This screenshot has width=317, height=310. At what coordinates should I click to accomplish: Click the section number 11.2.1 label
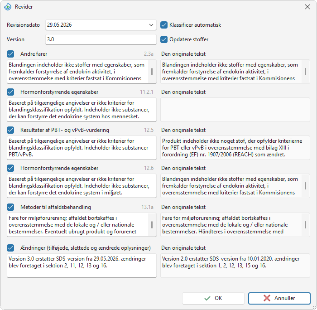click(147, 92)
